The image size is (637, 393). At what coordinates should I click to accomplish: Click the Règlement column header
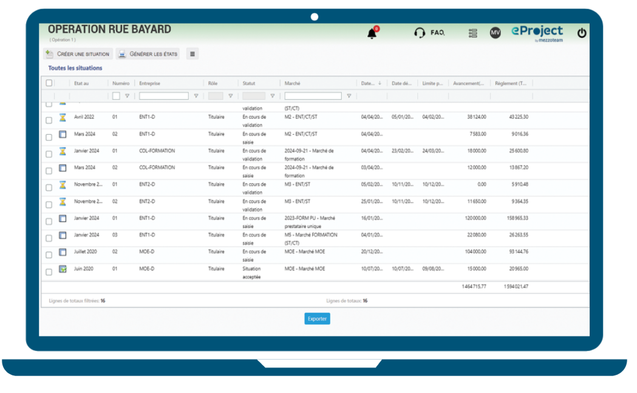[x=511, y=83]
